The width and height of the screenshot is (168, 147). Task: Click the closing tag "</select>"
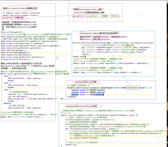tap(72, 97)
